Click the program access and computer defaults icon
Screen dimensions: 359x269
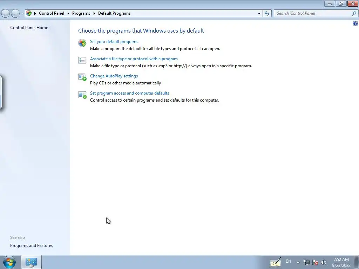coord(82,95)
